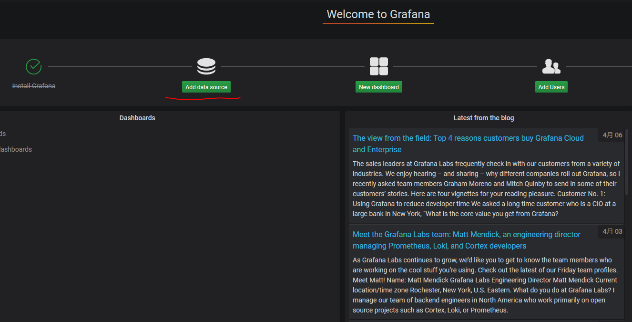Select the struck-through Install Grafana step
This screenshot has height=322, width=632.
click(33, 86)
